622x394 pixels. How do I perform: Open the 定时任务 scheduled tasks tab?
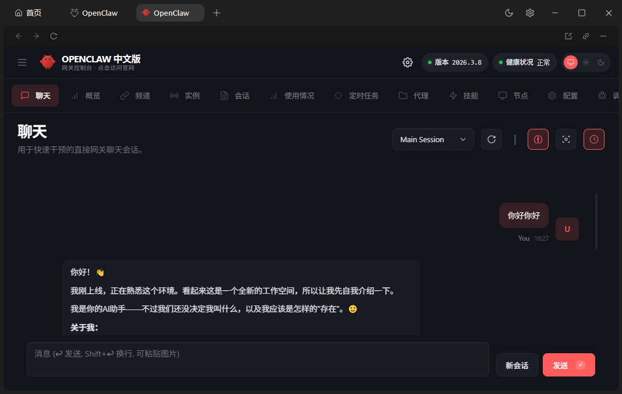(x=356, y=96)
